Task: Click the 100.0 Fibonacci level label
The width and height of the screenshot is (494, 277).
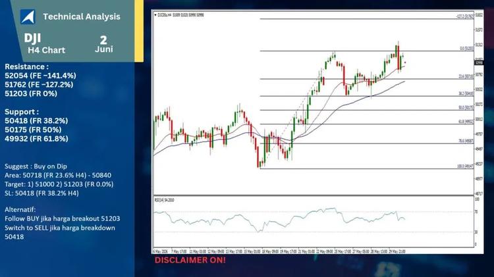Action: 465,166
